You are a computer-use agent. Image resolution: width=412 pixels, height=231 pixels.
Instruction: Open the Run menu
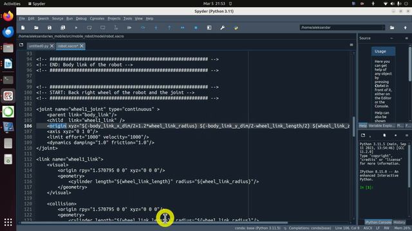coord(70,19)
